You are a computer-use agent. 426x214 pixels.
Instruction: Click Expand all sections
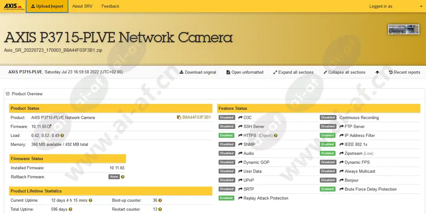coord(294,72)
